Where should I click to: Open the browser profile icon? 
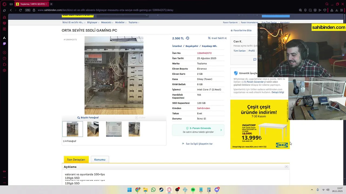point(332,10)
